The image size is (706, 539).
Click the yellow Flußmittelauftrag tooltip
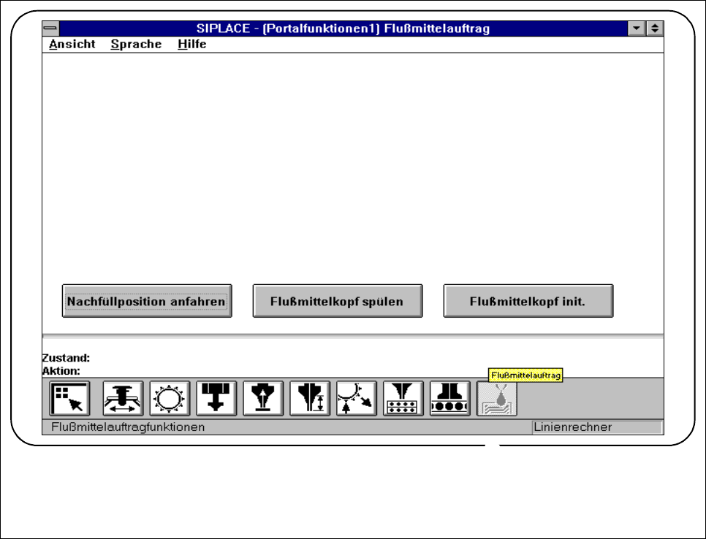point(525,375)
